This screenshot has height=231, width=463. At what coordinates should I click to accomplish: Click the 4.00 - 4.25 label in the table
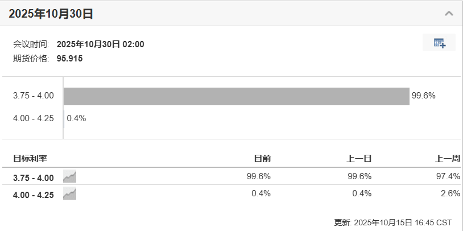pyautogui.click(x=33, y=195)
